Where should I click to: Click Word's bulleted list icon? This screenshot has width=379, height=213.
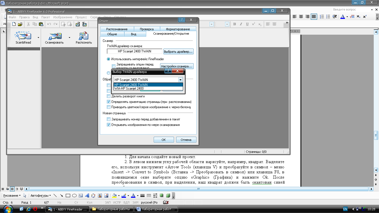point(328,17)
